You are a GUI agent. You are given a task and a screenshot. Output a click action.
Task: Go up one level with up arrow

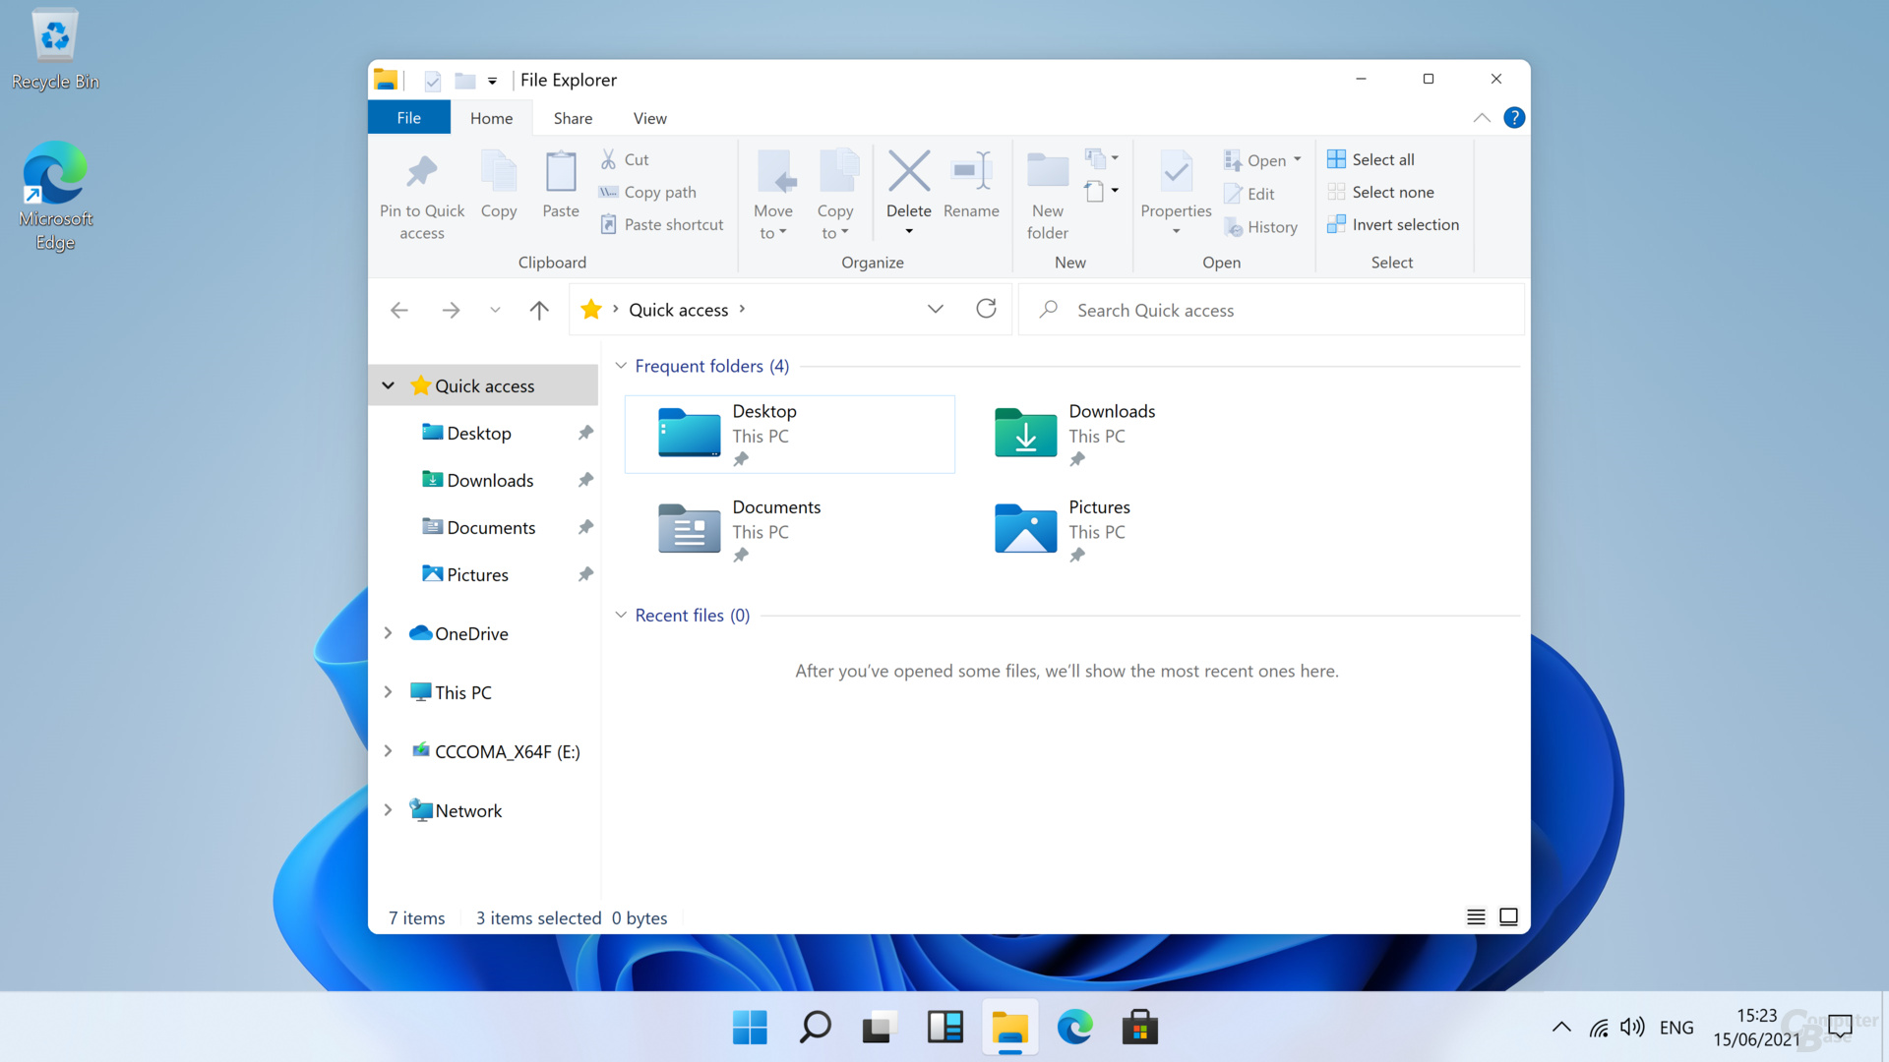pos(539,311)
